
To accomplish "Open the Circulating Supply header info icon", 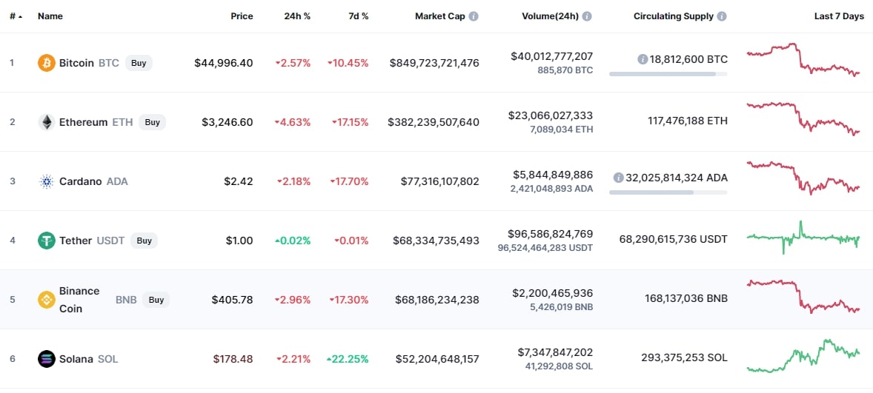I will coord(722,16).
